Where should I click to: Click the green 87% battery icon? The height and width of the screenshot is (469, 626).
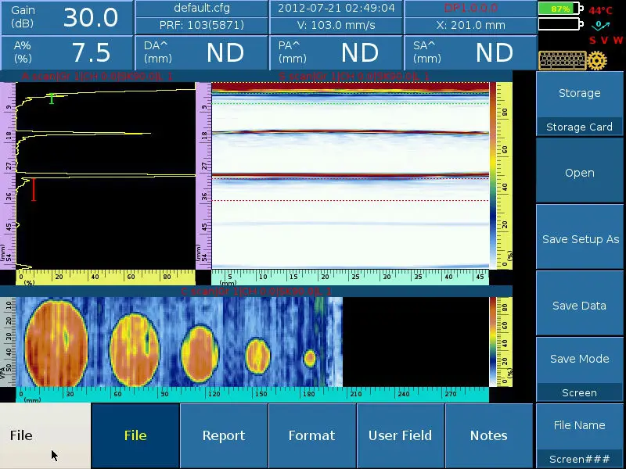pyautogui.click(x=558, y=8)
